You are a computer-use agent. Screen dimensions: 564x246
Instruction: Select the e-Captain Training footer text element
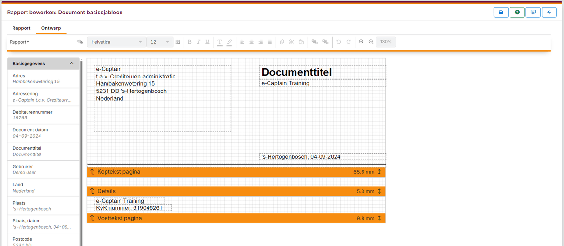pos(129,200)
